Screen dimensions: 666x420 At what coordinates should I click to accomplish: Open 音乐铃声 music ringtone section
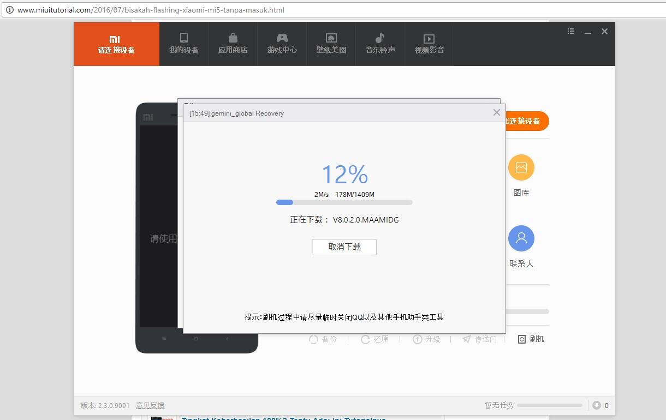tap(380, 44)
